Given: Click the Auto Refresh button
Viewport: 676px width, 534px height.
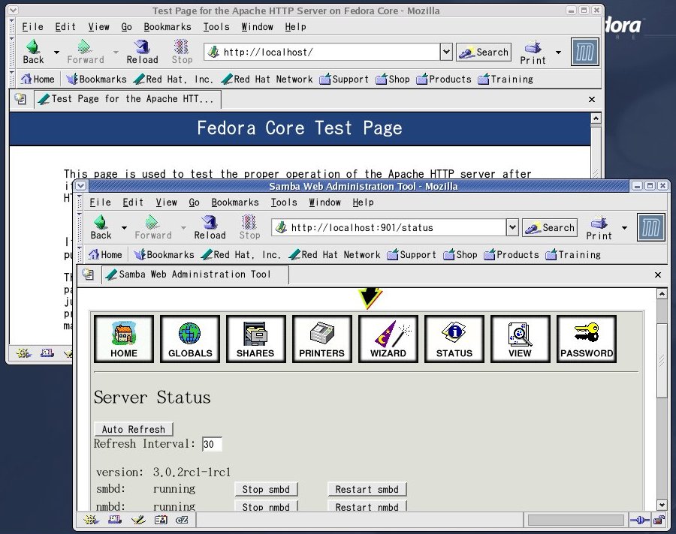Looking at the screenshot, I should pos(134,429).
